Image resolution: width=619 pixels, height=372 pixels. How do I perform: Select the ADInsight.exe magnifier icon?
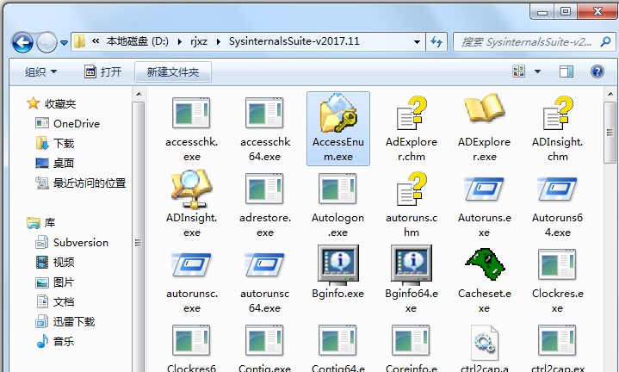click(191, 189)
